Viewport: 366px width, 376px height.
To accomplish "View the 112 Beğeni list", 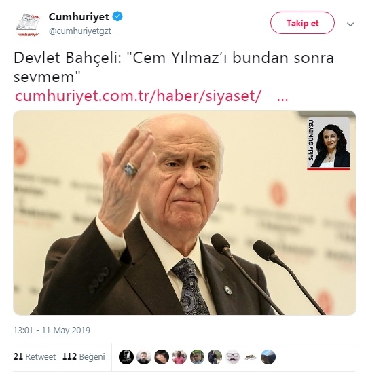I will (84, 356).
